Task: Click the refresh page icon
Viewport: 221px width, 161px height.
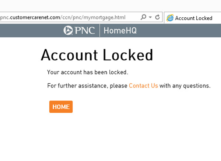Action: [157, 17]
